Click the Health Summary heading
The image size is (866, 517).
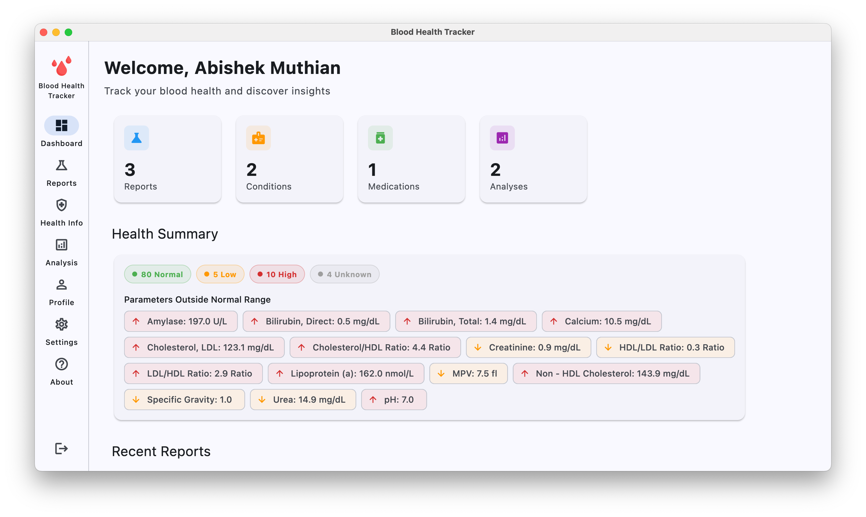coord(165,234)
